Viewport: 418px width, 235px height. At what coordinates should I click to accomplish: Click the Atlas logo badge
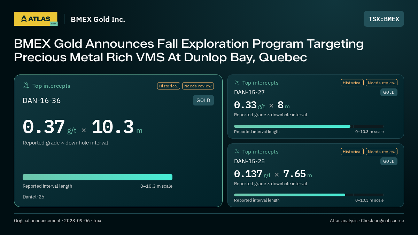[x=36, y=19]
